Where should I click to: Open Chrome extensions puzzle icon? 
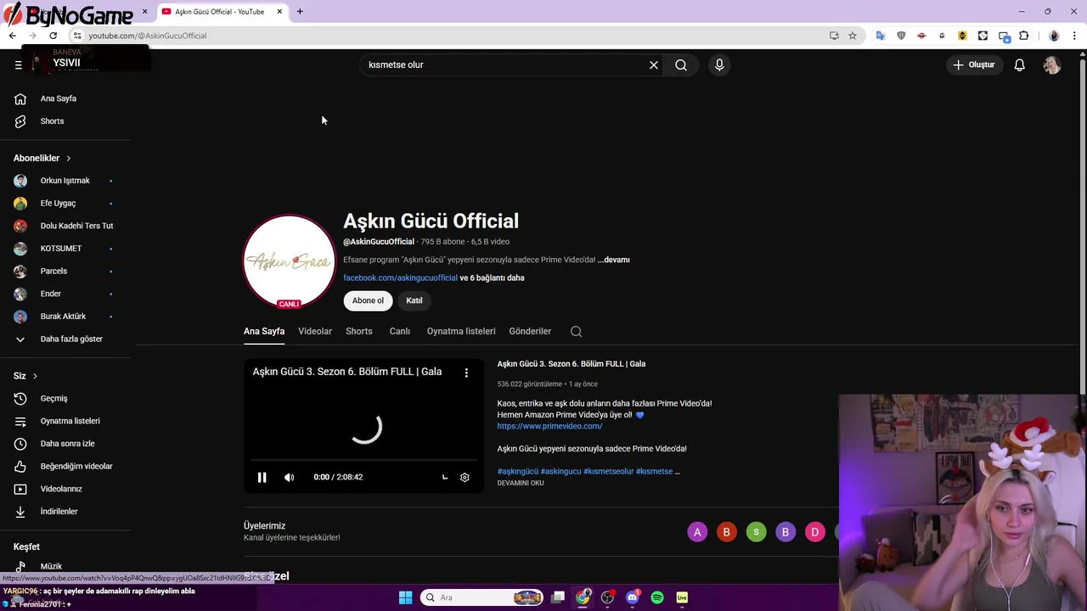[x=1024, y=36]
